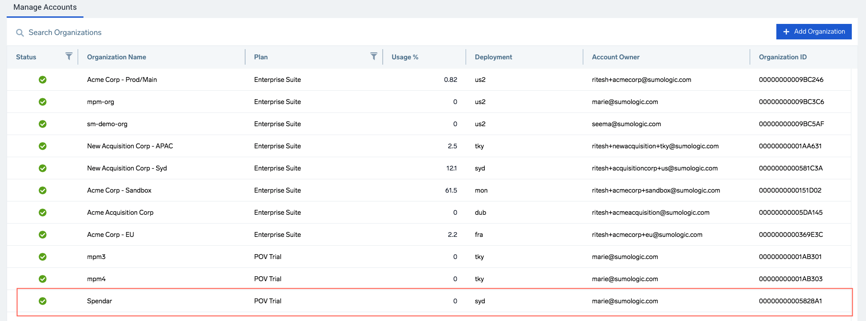Open the Manage Accounts tab
Image resolution: width=866 pixels, height=321 pixels.
click(45, 8)
